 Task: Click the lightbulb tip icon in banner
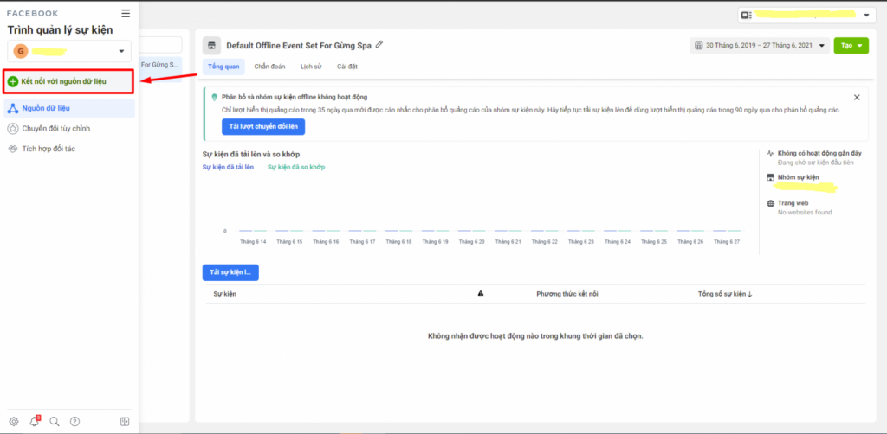(215, 97)
